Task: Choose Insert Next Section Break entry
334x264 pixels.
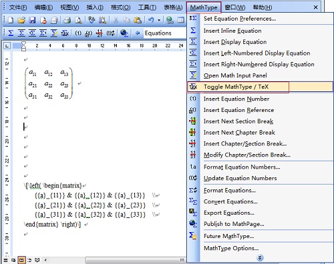Action: 260,121
